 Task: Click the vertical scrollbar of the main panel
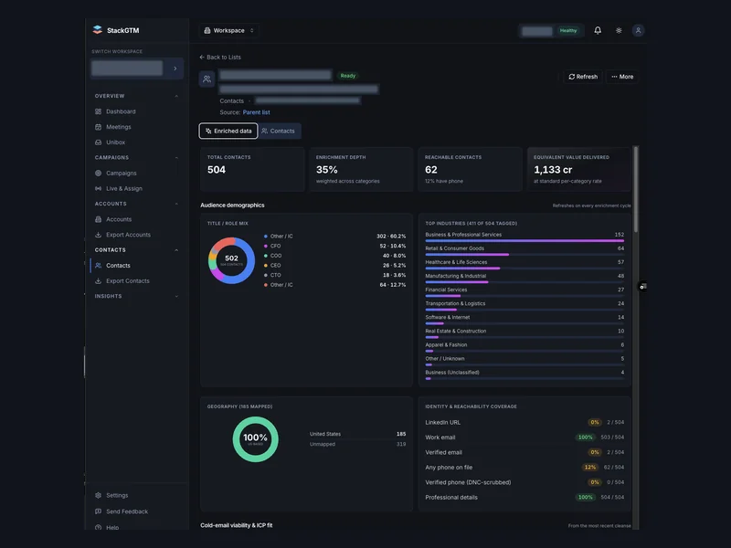635,189
